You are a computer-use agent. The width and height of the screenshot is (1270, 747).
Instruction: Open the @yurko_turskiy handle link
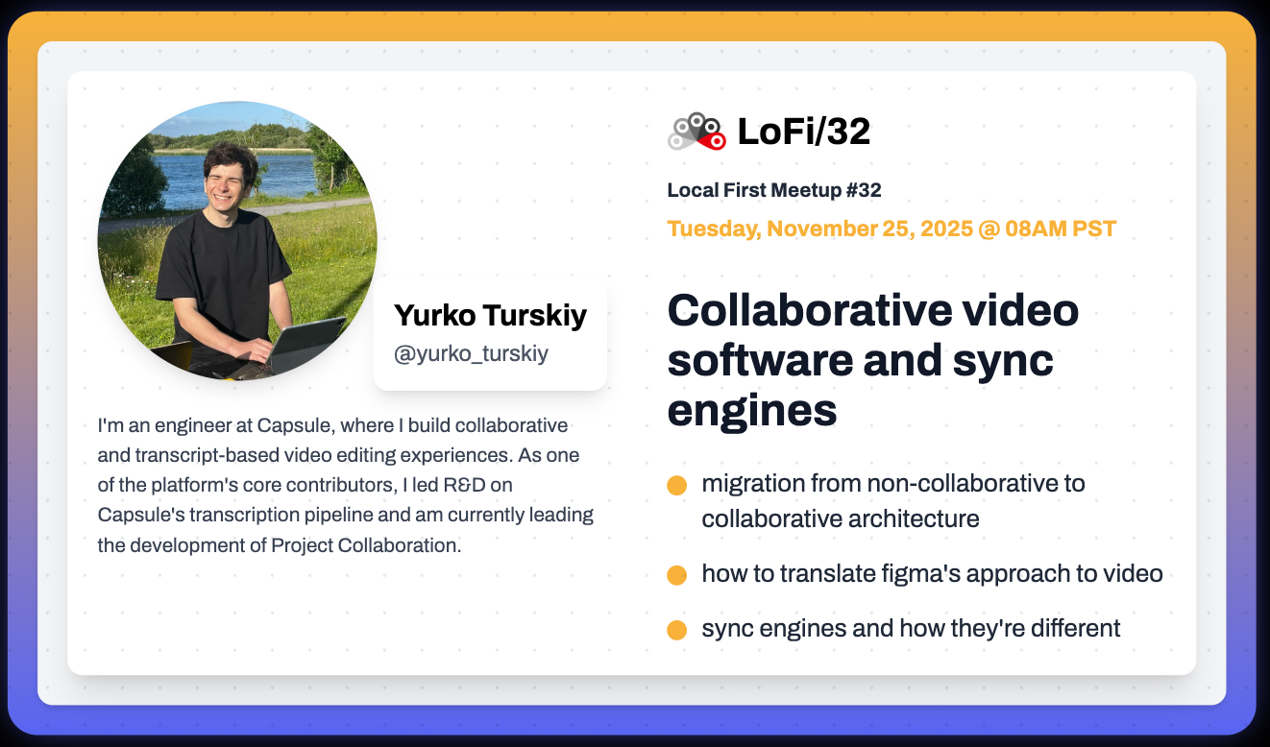tap(471, 354)
